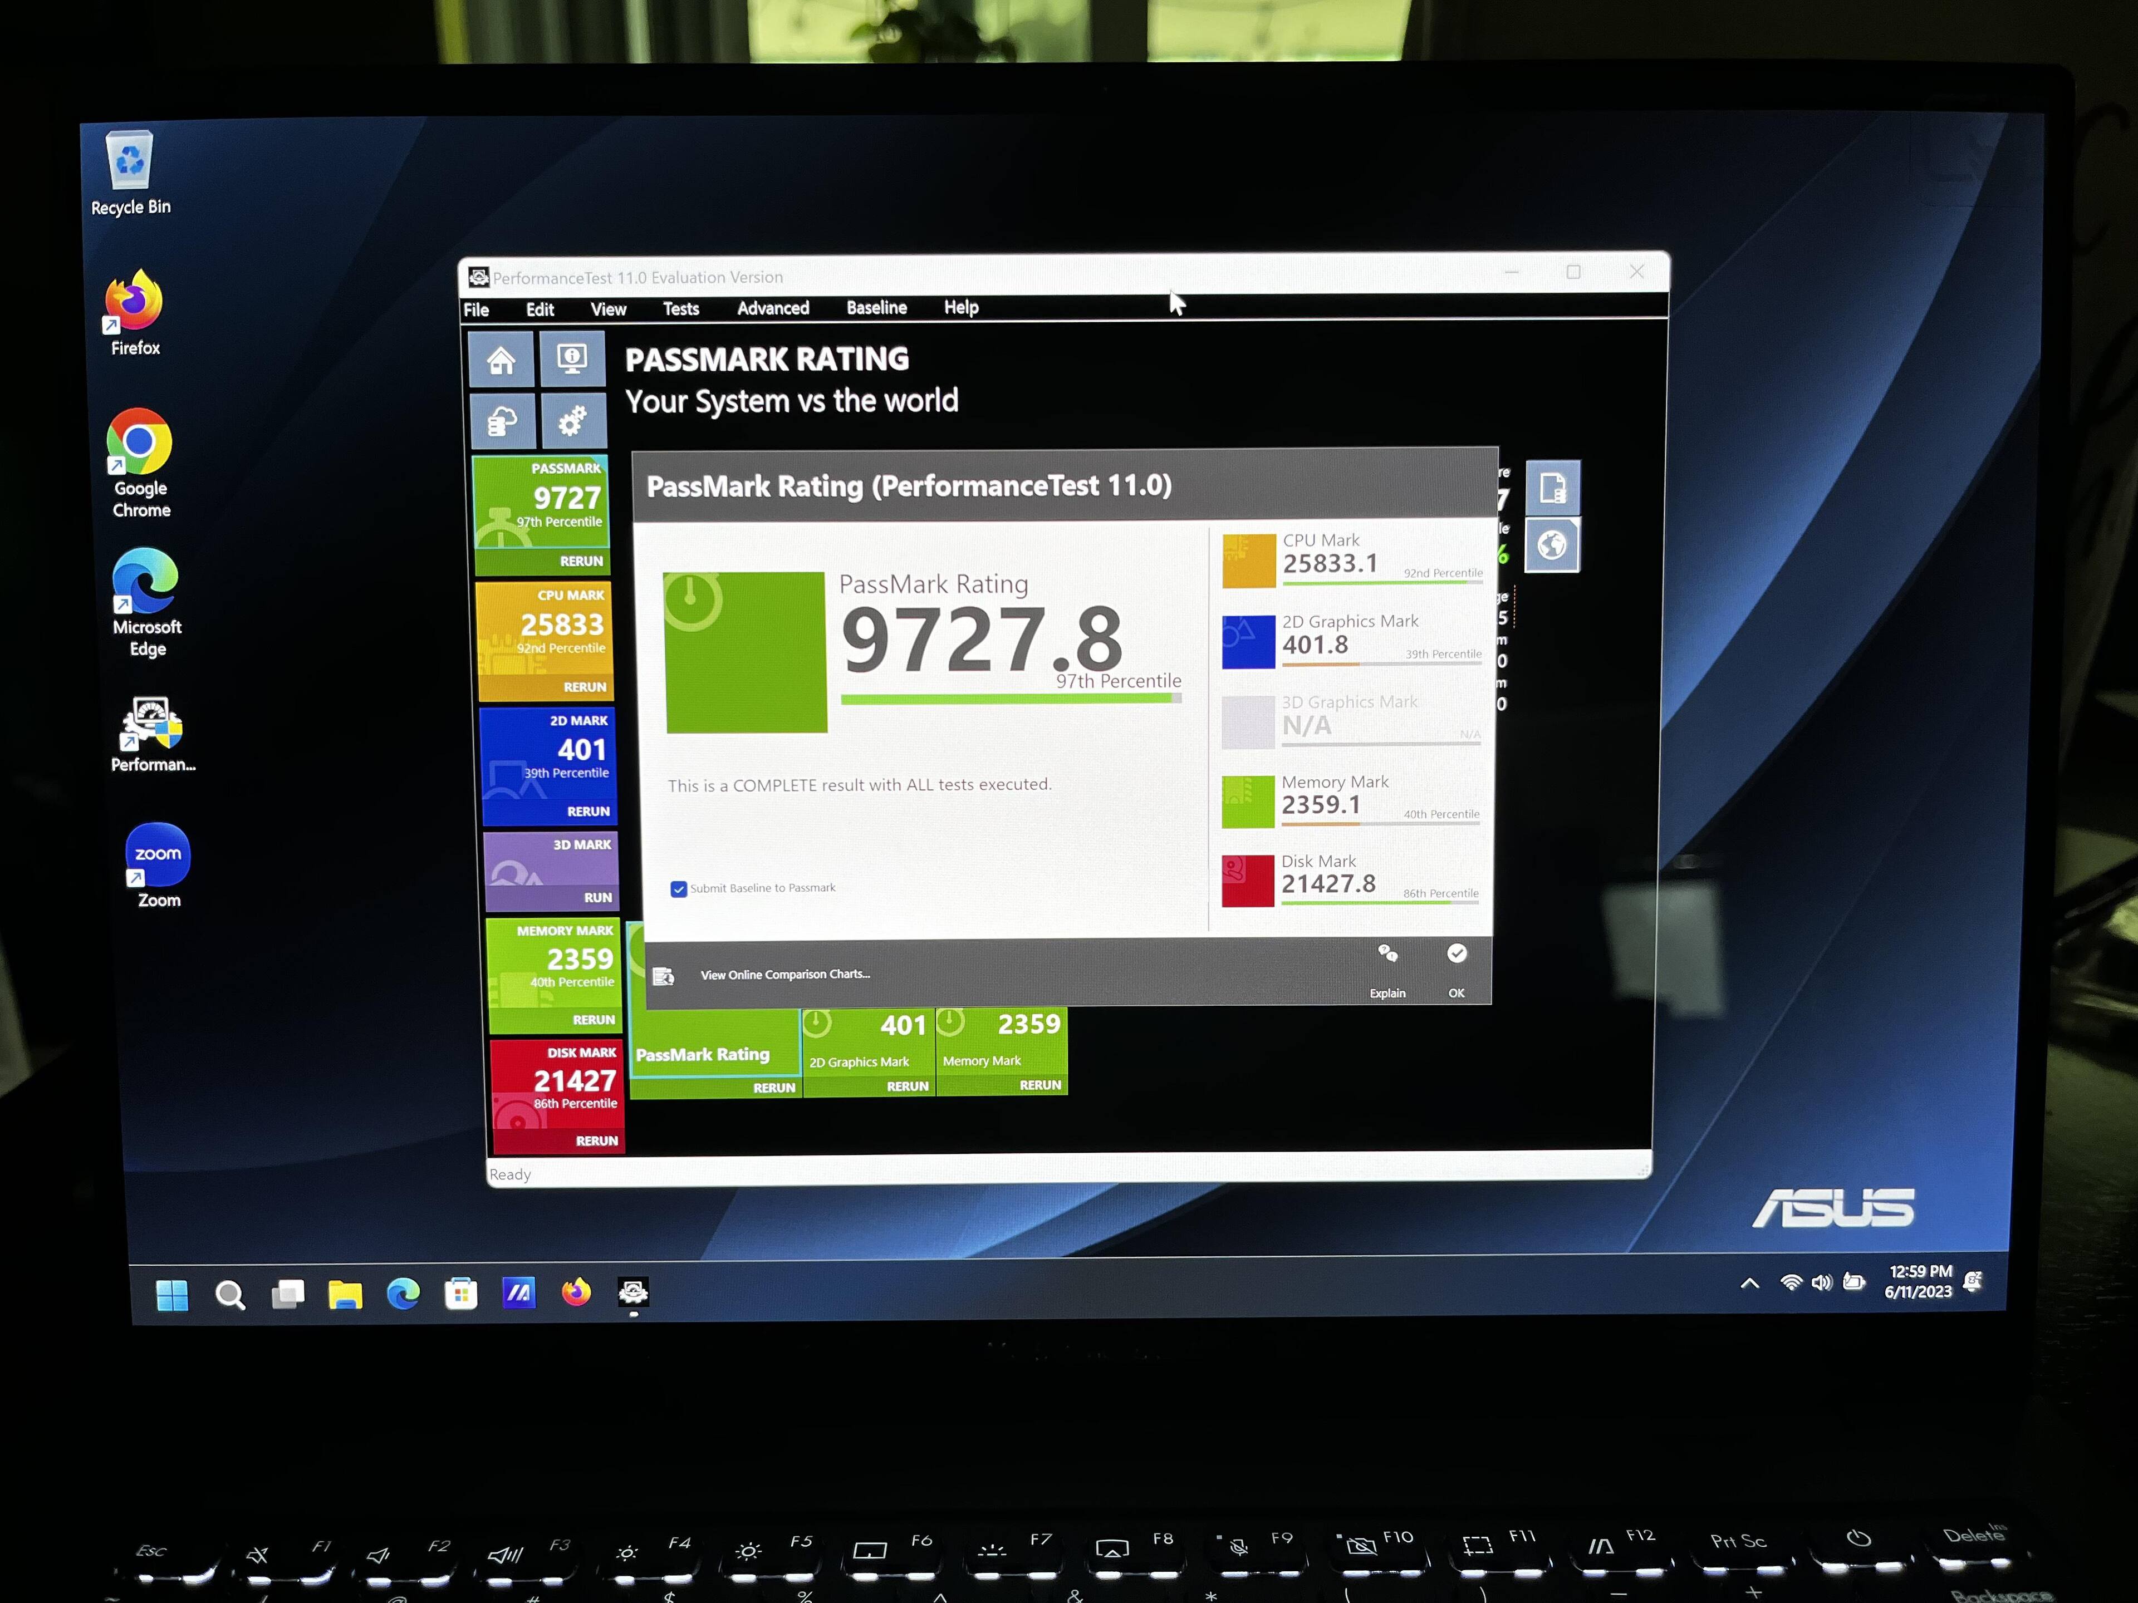The width and height of the screenshot is (2138, 1603).
Task: Open File Explorer from the taskbar
Action: click(345, 1294)
